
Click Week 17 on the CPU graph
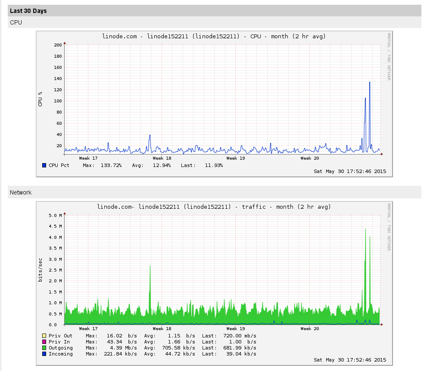point(88,158)
